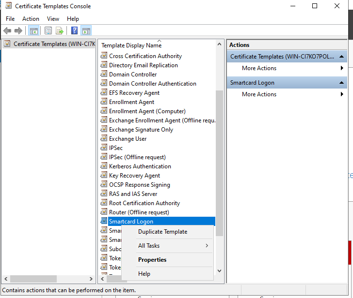Click template list scroll up arrow
The height and width of the screenshot is (298, 353).
(x=220, y=45)
